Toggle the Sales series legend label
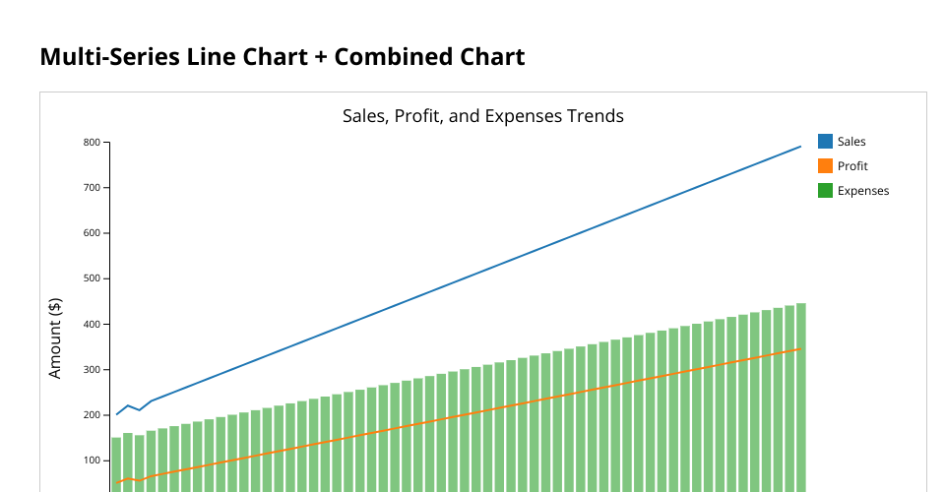Viewport: 945px width, 492px height. [851, 142]
